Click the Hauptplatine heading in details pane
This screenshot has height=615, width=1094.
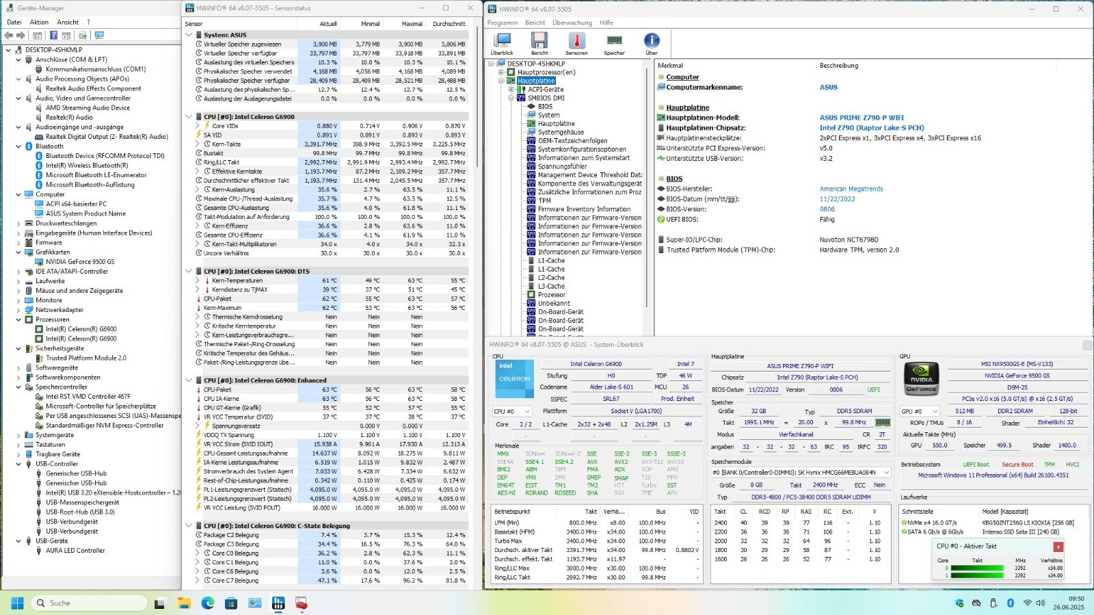pos(688,107)
